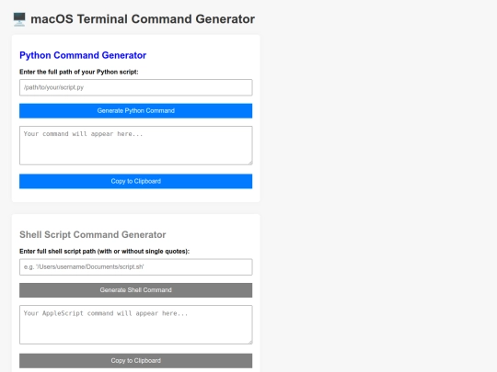Screen dimensions: 497x372
Task: Copy the Python command to clipboard
Action: 135,181
